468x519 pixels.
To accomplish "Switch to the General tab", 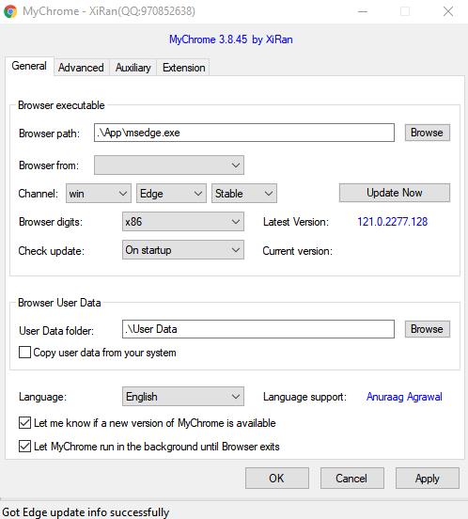I will 29,66.
